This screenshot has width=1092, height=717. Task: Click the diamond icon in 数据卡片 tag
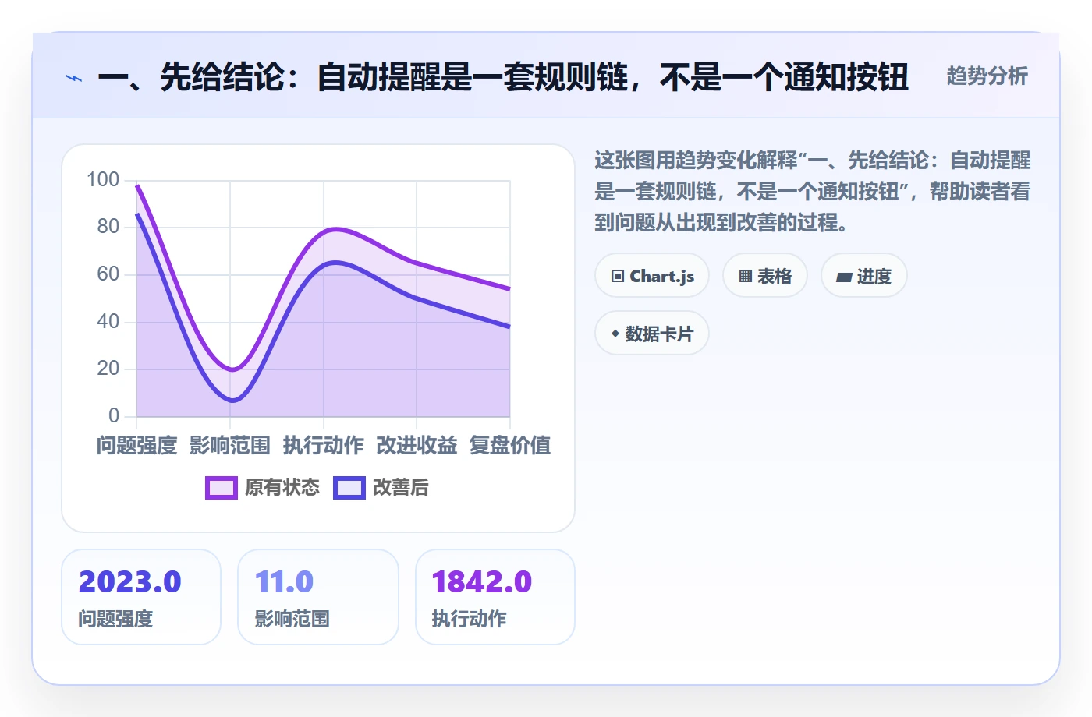615,334
